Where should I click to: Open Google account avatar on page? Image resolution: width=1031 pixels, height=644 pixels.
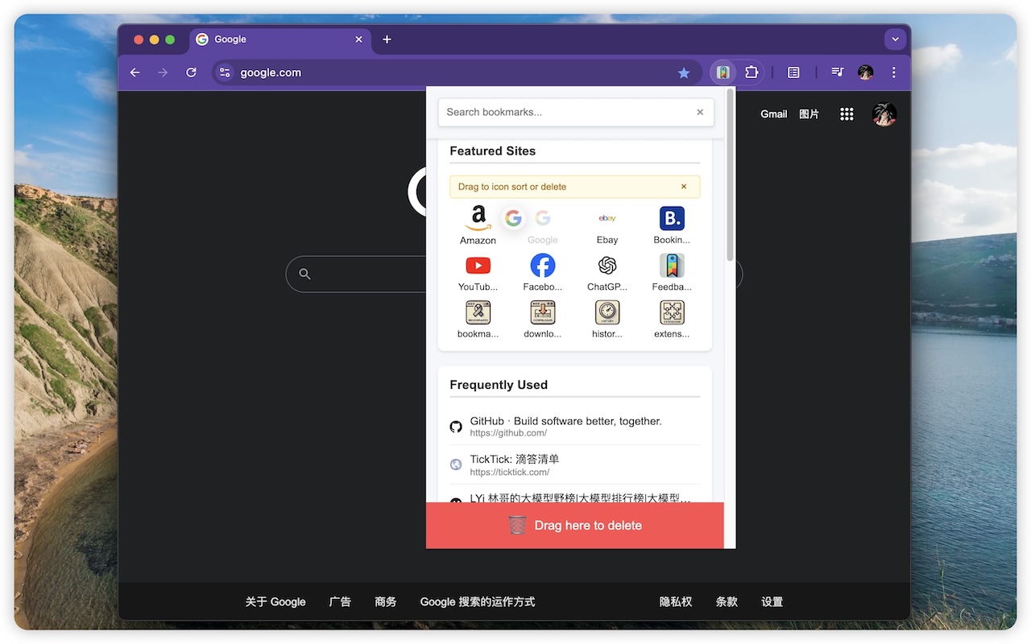tap(884, 114)
